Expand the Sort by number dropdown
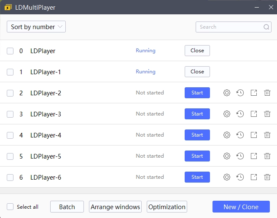The width and height of the screenshot is (277, 218). [36, 27]
